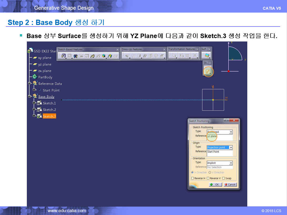Click the Cancel button

click(x=230, y=185)
